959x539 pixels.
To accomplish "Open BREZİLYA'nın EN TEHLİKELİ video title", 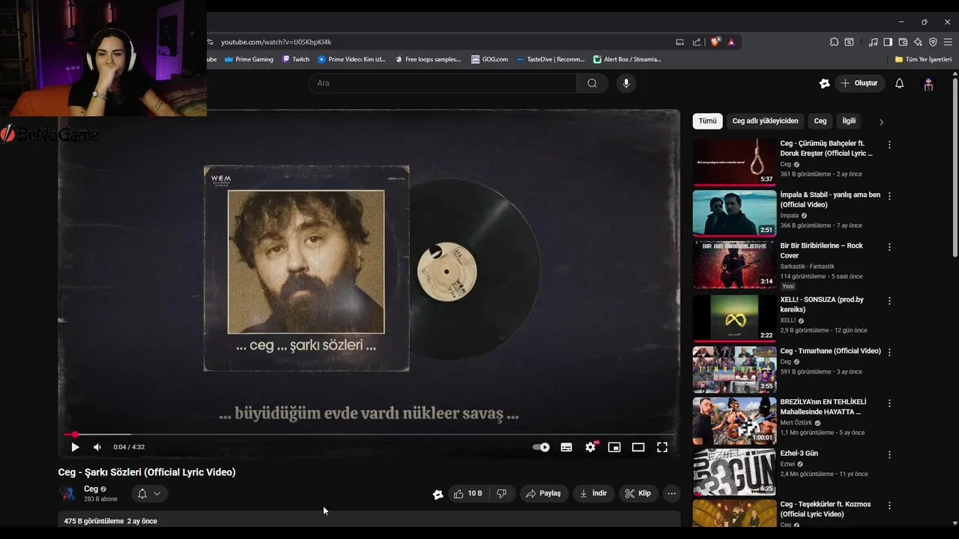I will (x=823, y=406).
